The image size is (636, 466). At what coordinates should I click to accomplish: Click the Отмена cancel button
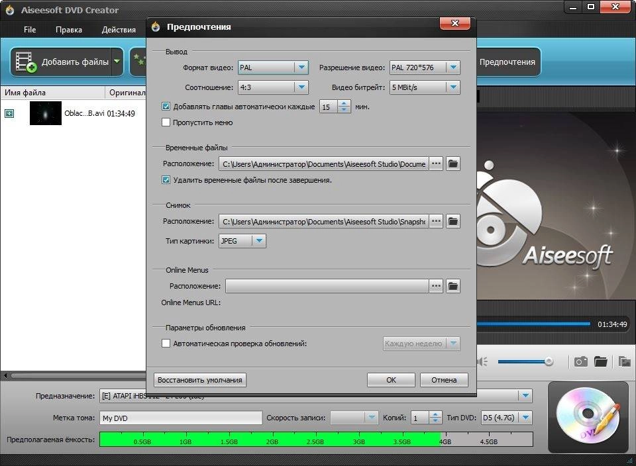tap(444, 380)
